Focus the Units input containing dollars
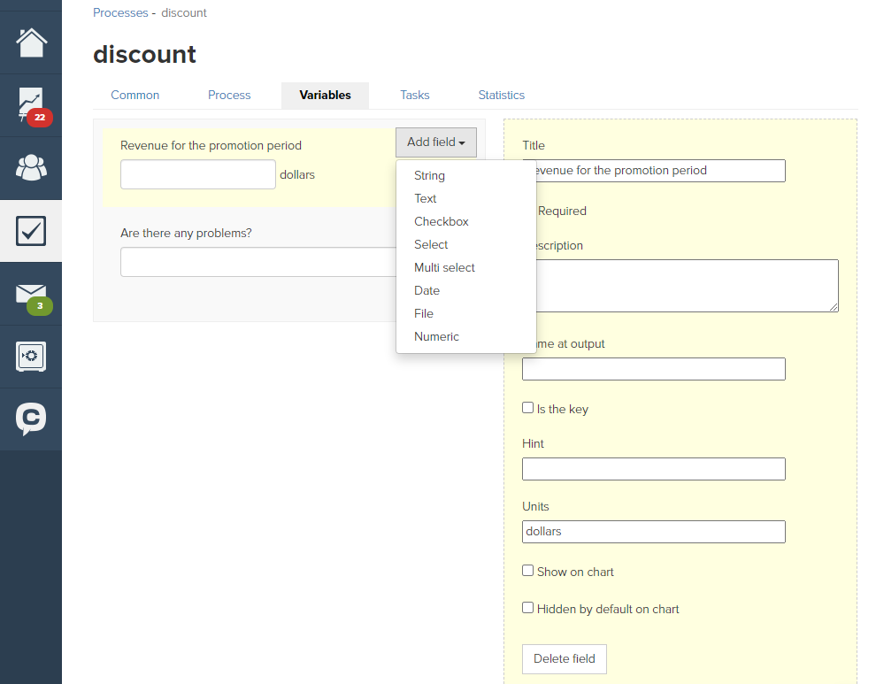Viewport: 876px width, 684px height. pos(654,532)
